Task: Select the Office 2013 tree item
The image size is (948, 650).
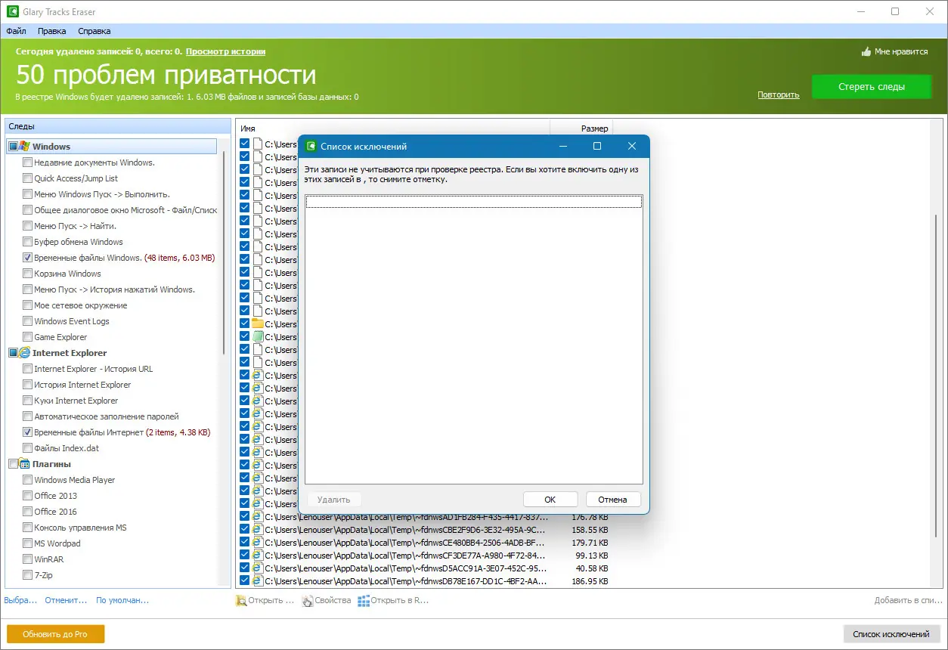Action: tap(55, 496)
